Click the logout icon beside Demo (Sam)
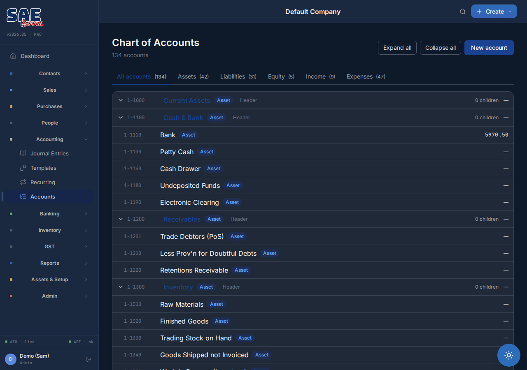This screenshot has width=527, height=370. pos(89,359)
